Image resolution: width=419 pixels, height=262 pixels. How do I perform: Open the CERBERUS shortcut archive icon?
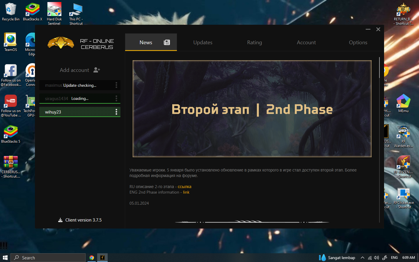tap(11, 167)
